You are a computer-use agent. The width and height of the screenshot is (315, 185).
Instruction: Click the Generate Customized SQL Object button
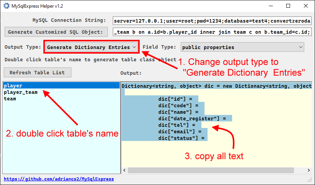pyautogui.click(x=56, y=32)
